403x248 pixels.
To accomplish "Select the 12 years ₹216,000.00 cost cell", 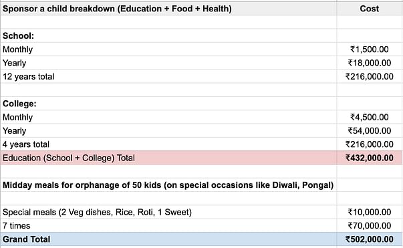I will point(370,77).
